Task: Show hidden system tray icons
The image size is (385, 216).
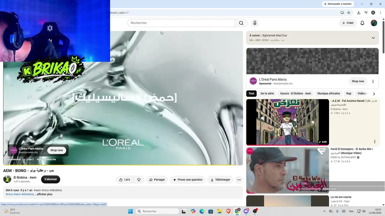Action: tap(324, 211)
